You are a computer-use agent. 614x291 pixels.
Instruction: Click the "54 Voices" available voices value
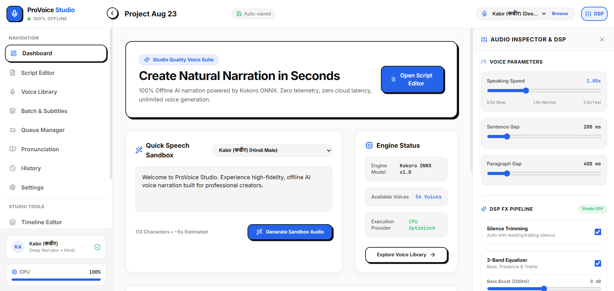(429, 197)
